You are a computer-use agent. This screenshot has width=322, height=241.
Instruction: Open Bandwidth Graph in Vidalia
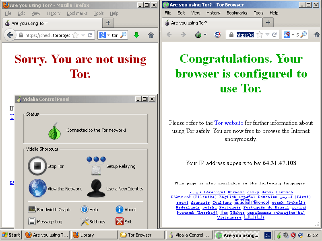pos(49,209)
